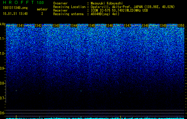Viewport: 187px width, 119px height.
Task: Select the filename 1001311340.png
Action: 15,8
